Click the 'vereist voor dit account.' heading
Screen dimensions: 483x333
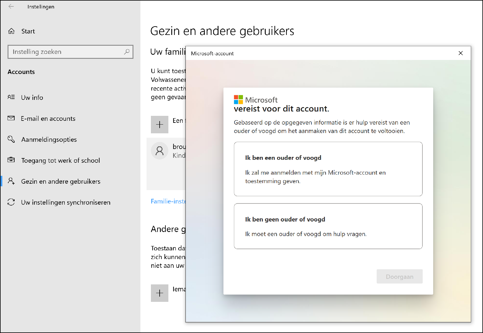[x=281, y=109]
